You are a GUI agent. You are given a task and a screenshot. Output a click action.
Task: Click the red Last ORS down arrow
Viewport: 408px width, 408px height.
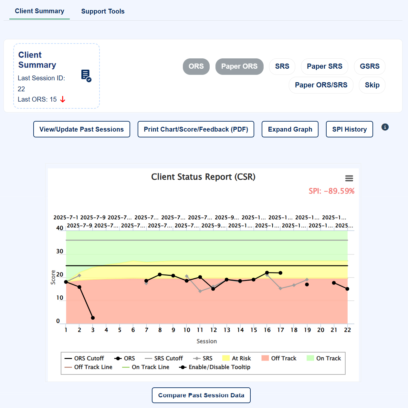63,99
